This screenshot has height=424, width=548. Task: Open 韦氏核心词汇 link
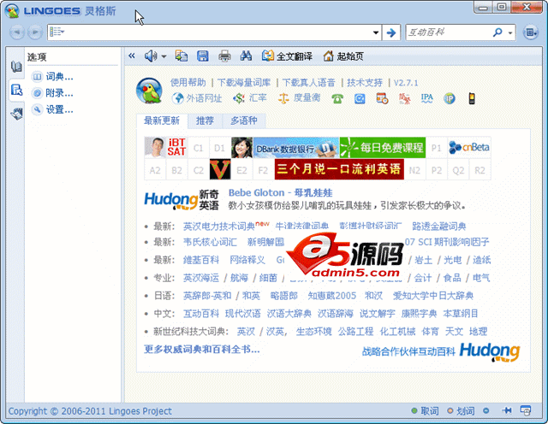(x=210, y=242)
